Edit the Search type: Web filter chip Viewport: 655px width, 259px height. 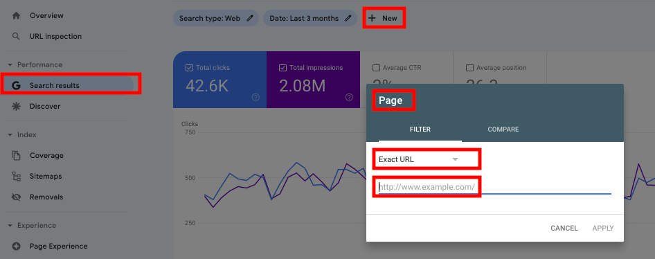pos(216,18)
